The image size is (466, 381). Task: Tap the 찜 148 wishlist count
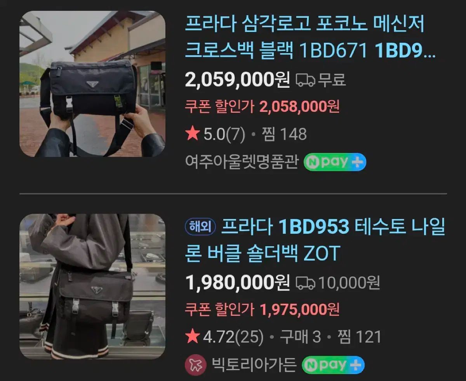pyautogui.click(x=285, y=134)
